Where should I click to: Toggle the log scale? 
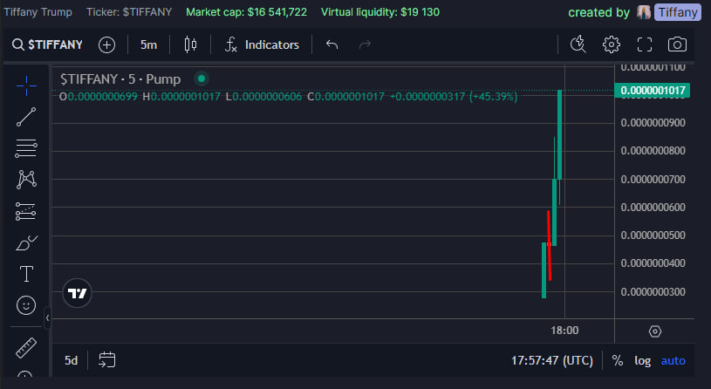pos(643,360)
